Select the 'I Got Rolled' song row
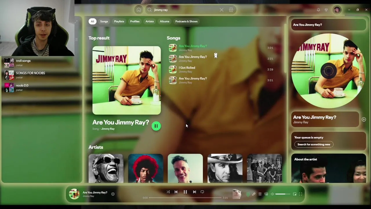The width and height of the screenshot is (371, 209). (x=221, y=69)
